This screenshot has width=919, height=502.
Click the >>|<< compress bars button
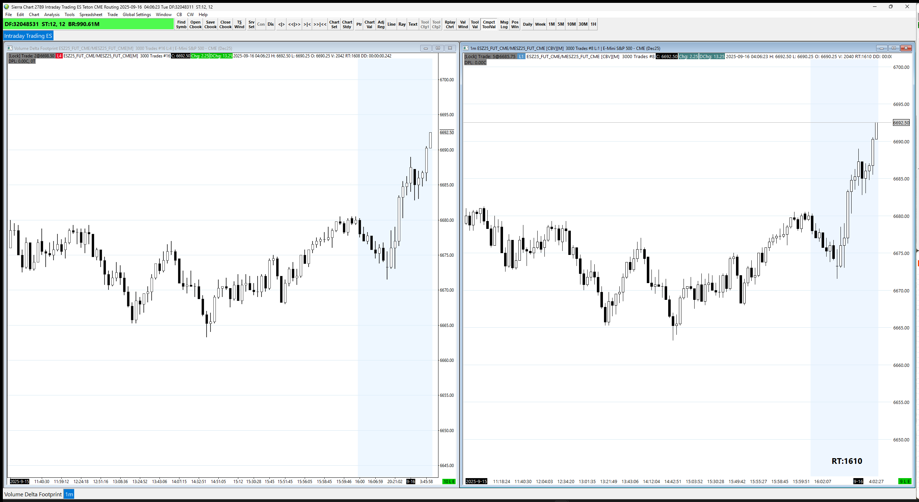click(320, 24)
